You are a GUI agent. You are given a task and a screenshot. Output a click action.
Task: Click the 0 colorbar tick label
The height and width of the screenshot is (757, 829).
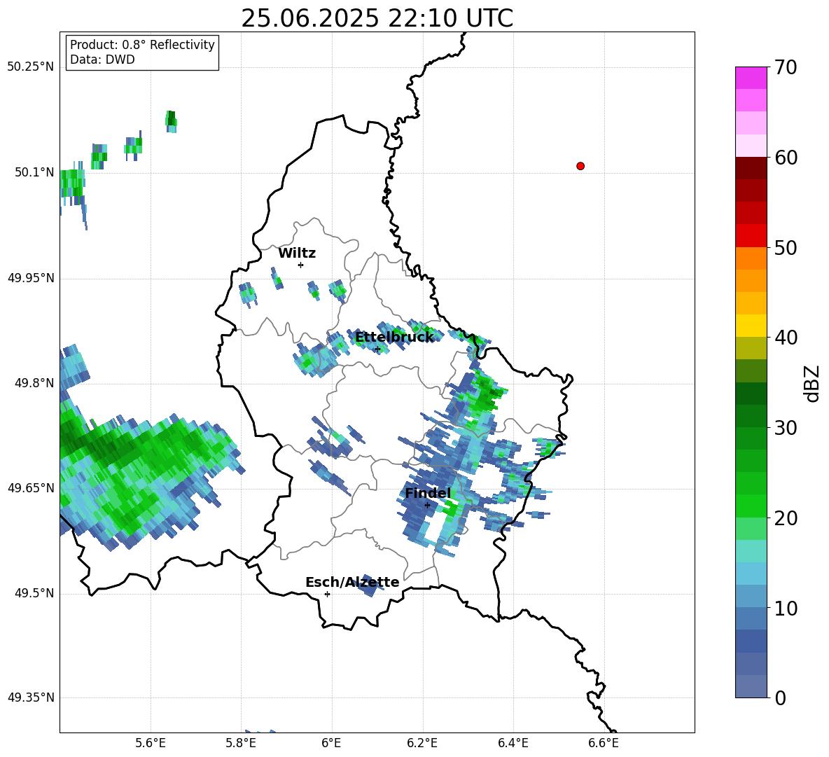point(780,697)
